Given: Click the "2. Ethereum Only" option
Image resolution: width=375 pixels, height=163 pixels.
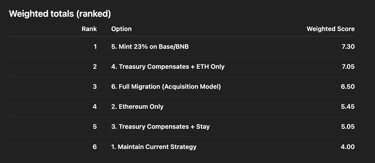Looking at the screenshot, I should pos(137,107).
